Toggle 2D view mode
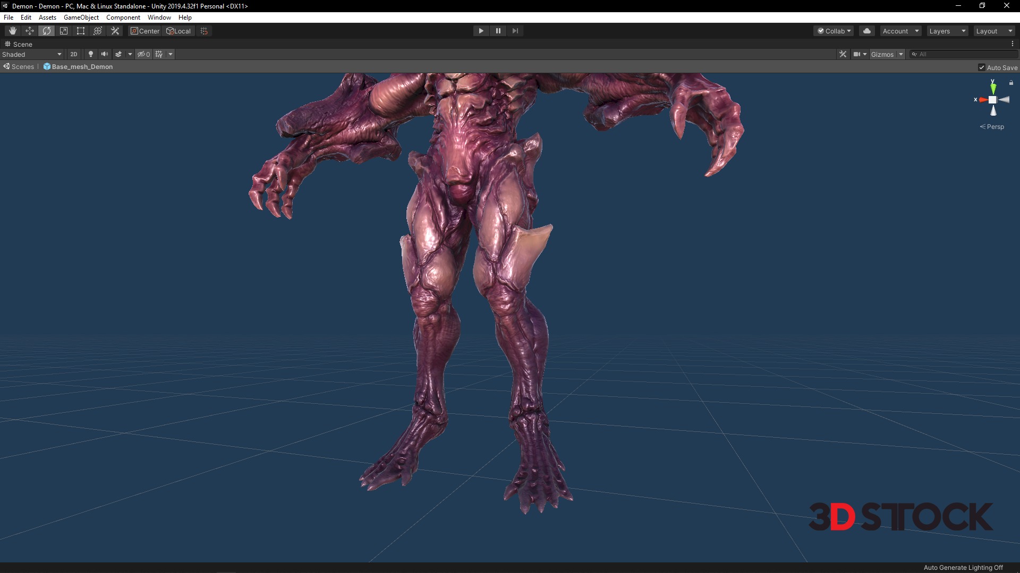This screenshot has height=573, width=1020. pos(74,54)
